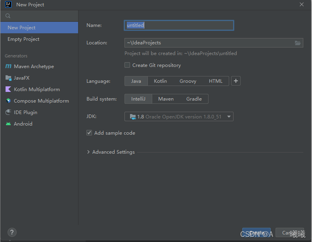This screenshot has height=242, width=312.
Task: Click the Build system label
Action: click(101, 99)
